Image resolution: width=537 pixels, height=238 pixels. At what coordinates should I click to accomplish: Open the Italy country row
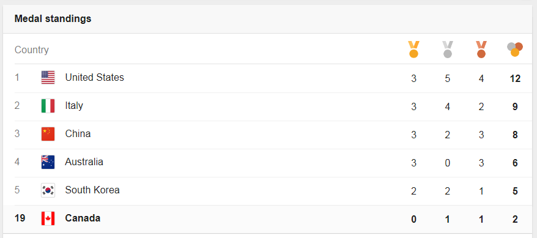coord(268,106)
